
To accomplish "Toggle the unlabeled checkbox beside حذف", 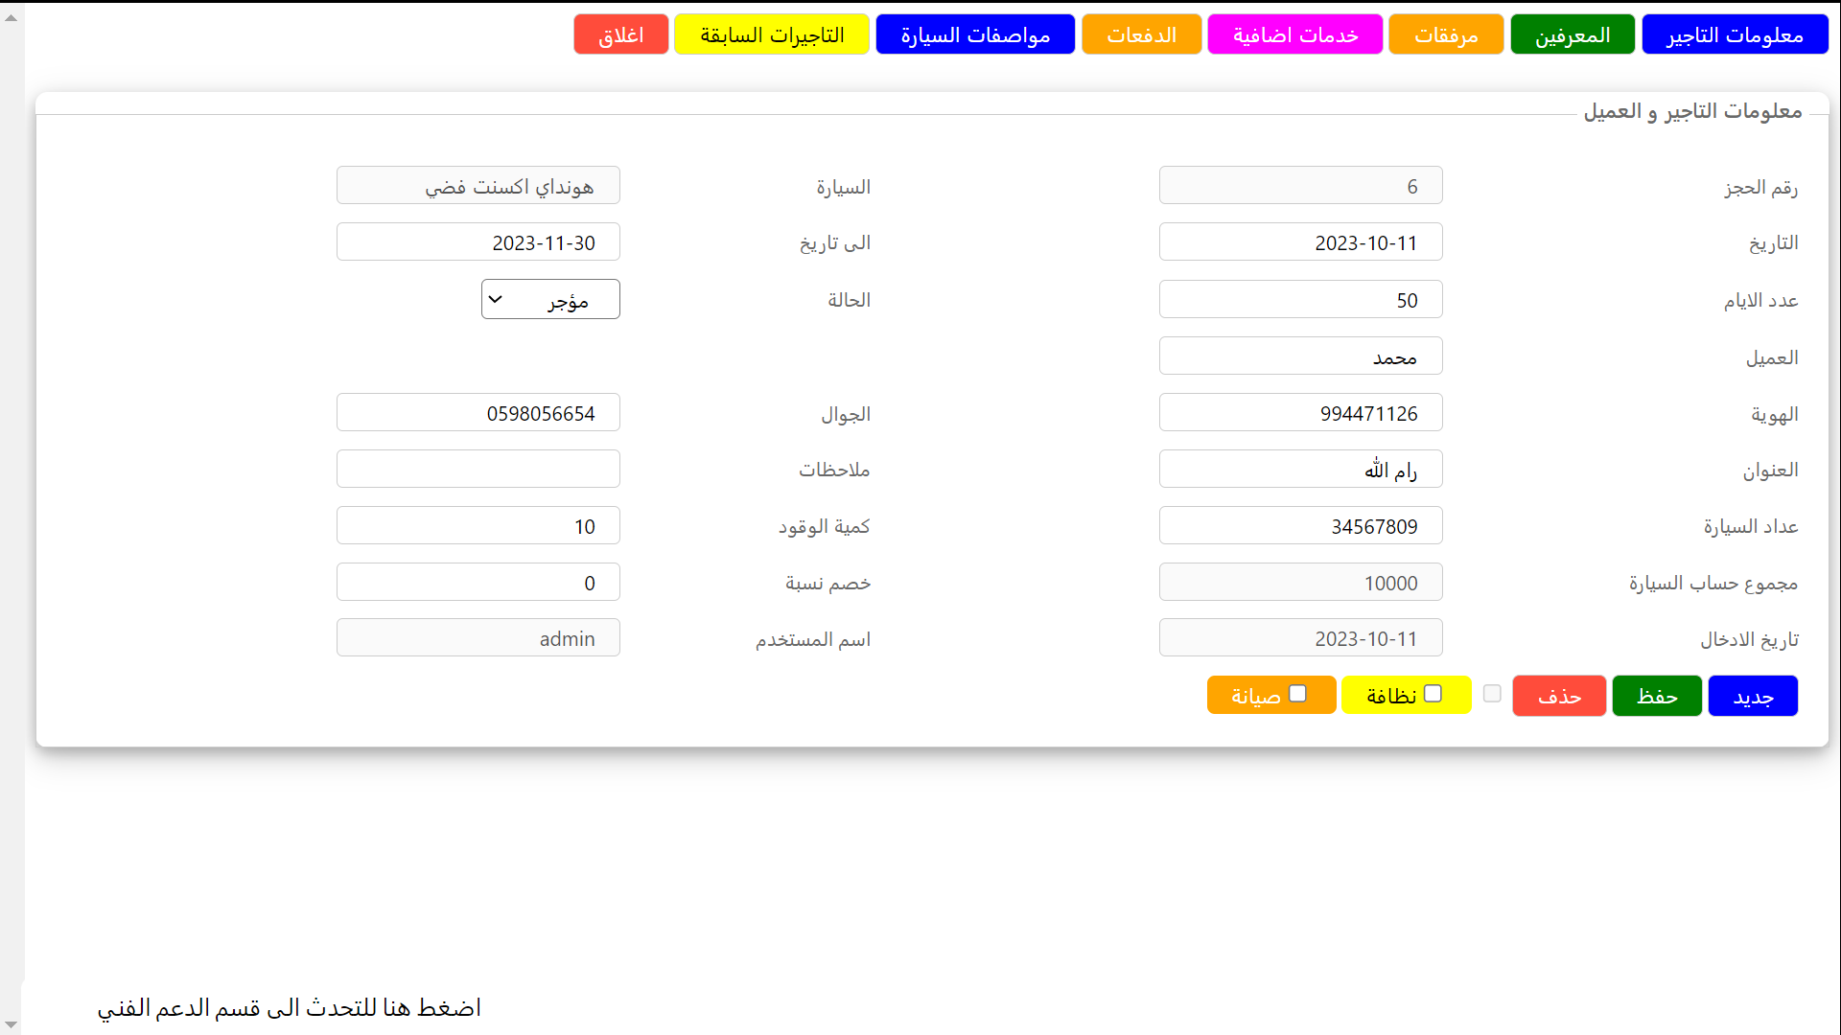I will click(x=1492, y=694).
